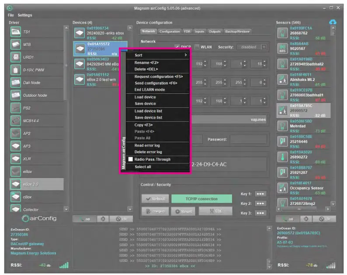Choose the Outdoor Node driver icon
This screenshot has width=347, height=275.
click(16, 95)
